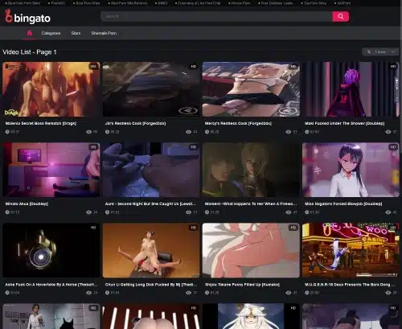The image size is (402, 329).
Task: Click the pink search magnifier button
Action: pyautogui.click(x=340, y=16)
